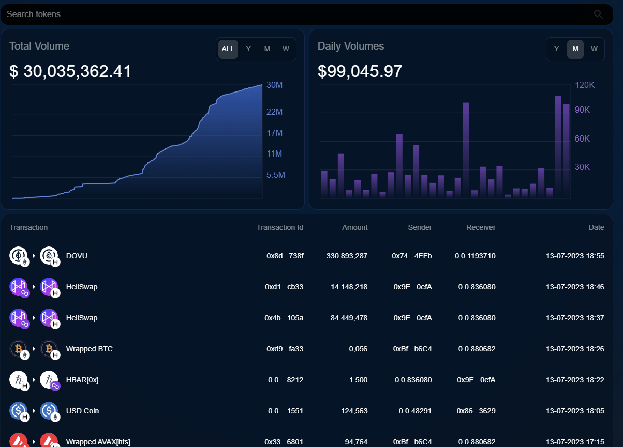623x447 pixels.
Task: Click the DOVU source token icon
Action: 19,256
